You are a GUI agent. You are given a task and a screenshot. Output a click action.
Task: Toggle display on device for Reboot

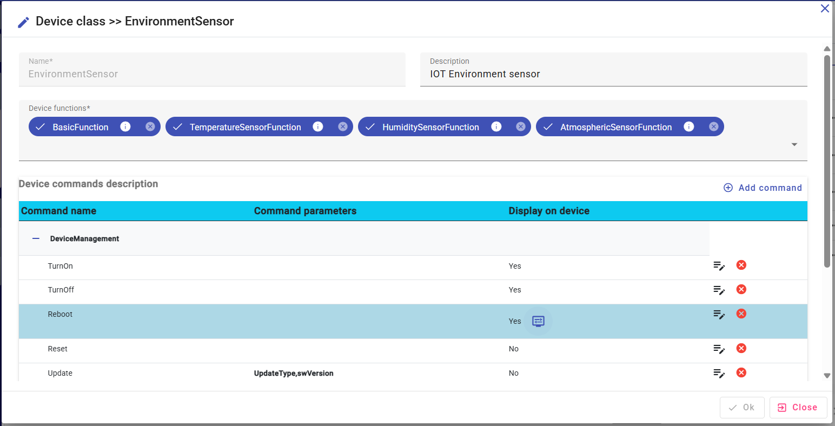(538, 321)
